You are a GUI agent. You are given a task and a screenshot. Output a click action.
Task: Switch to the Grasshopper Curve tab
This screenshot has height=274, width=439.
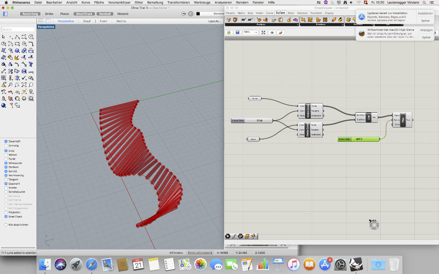coord(270,13)
